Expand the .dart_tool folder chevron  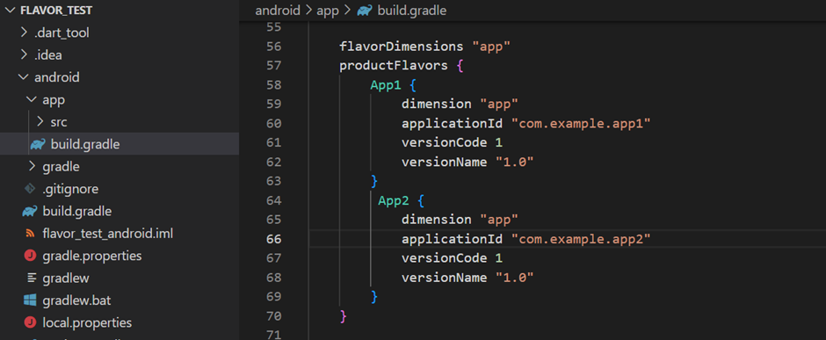pos(24,33)
